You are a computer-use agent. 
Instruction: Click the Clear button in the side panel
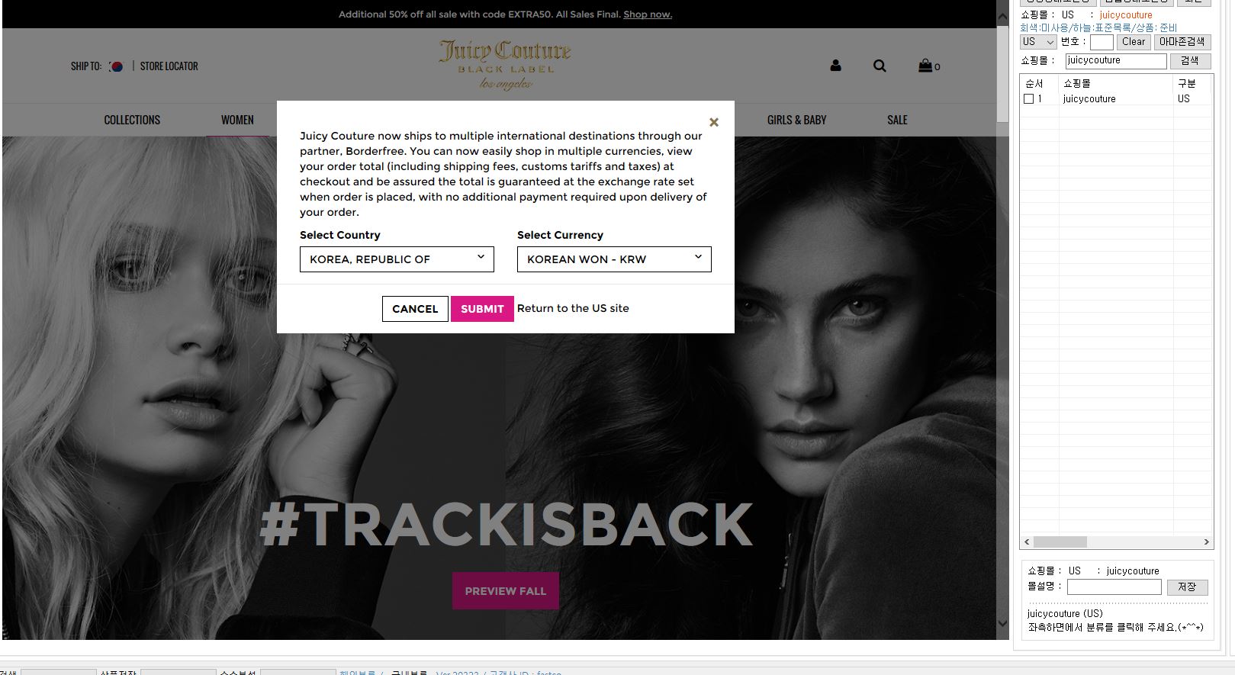[x=1134, y=42]
